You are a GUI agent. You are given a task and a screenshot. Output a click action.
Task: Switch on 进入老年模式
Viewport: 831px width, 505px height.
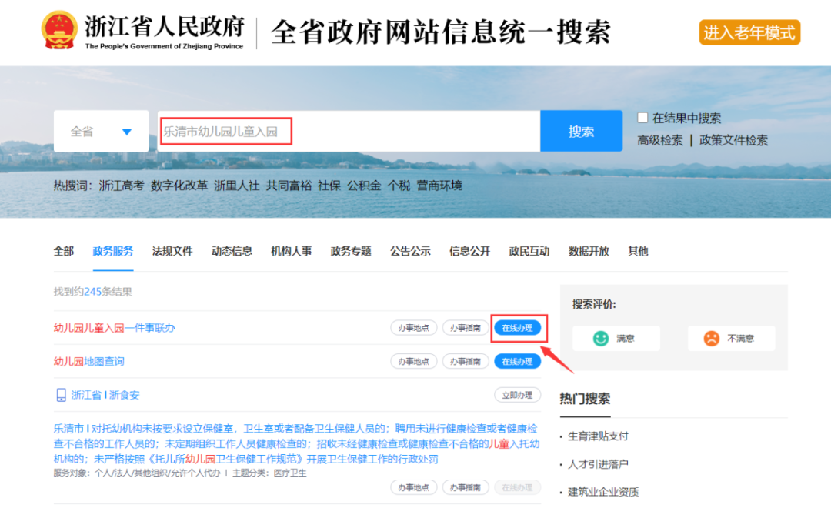(749, 33)
